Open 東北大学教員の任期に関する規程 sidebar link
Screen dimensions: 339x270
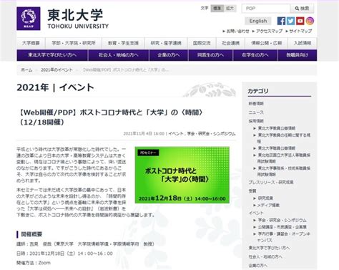pos(284,138)
